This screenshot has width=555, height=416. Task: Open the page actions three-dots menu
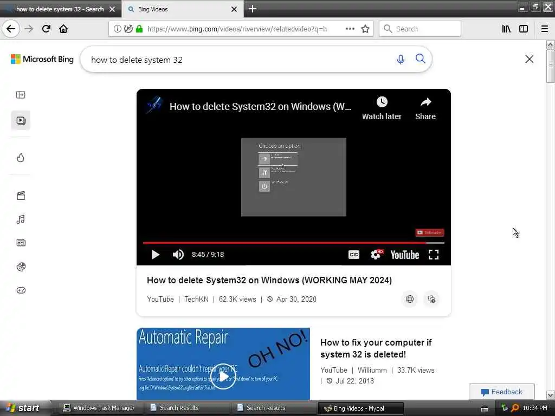point(350,29)
